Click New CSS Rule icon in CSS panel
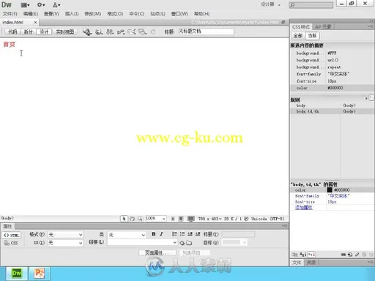This screenshot has height=281, width=375. 350,255
